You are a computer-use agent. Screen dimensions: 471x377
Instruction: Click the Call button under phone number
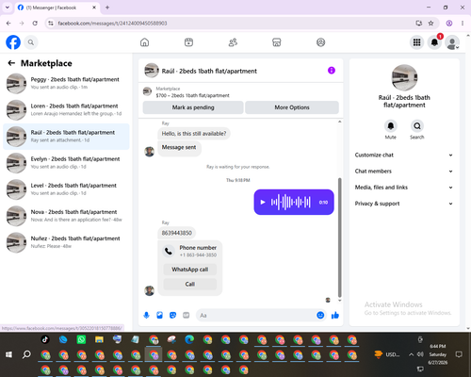(x=190, y=284)
